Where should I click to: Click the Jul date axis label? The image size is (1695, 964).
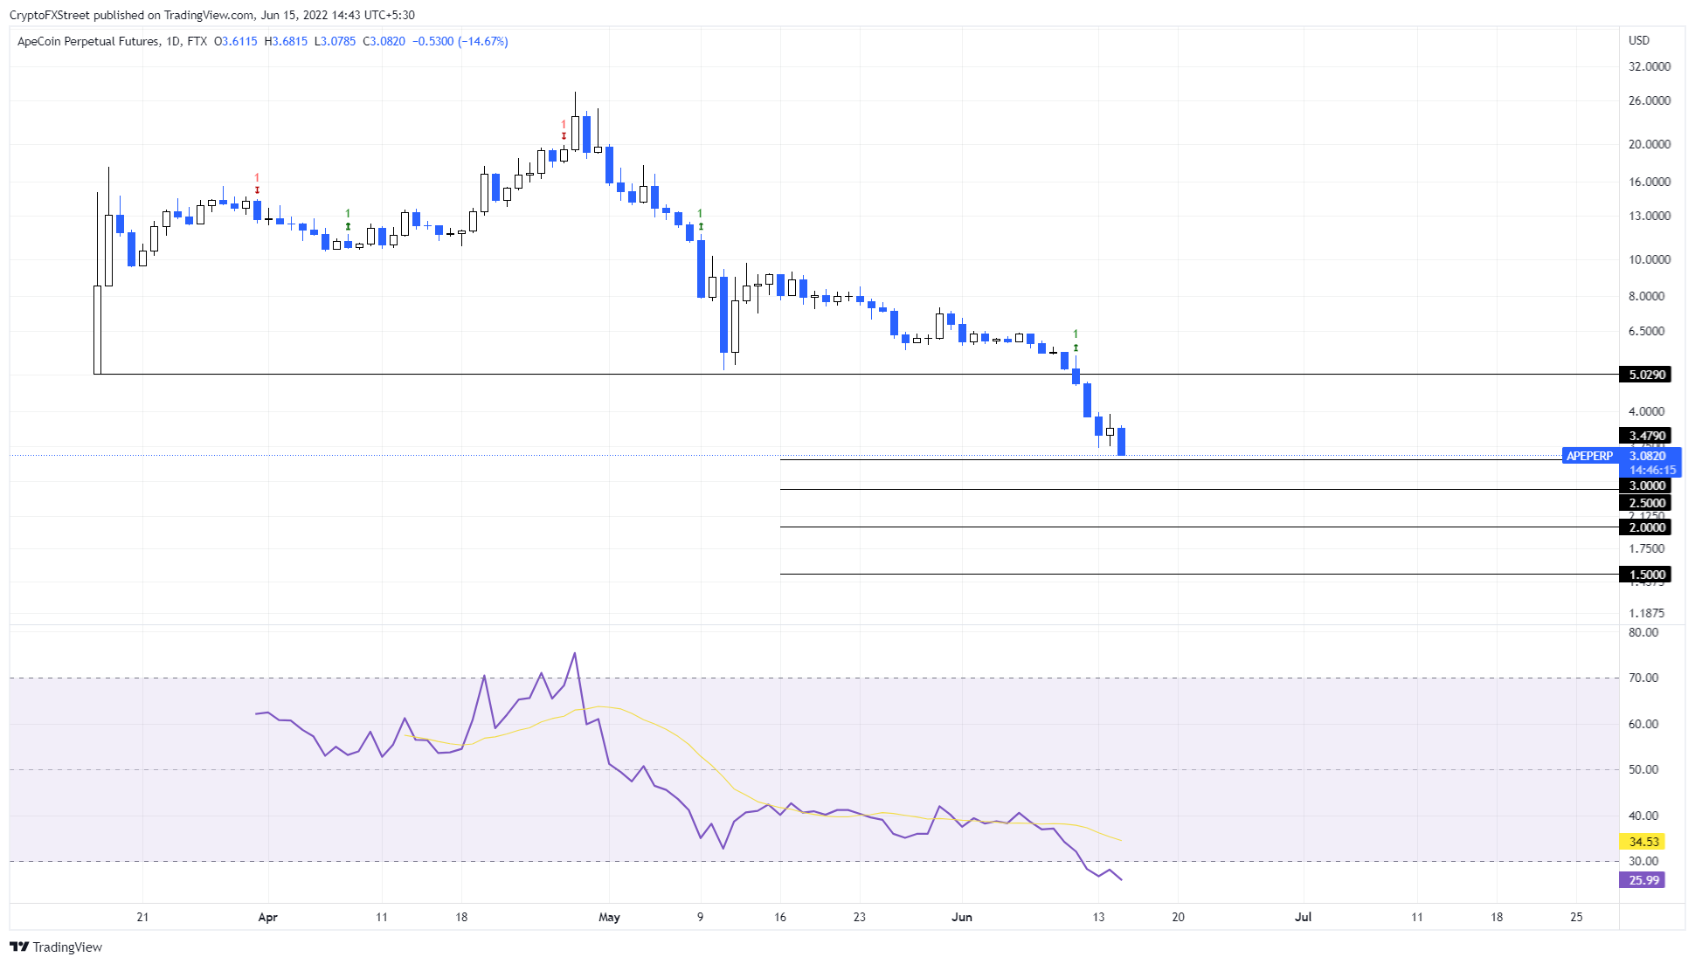1303,917
